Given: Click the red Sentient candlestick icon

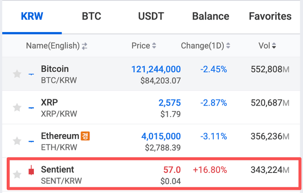Looking at the screenshot, I should 31,170.
